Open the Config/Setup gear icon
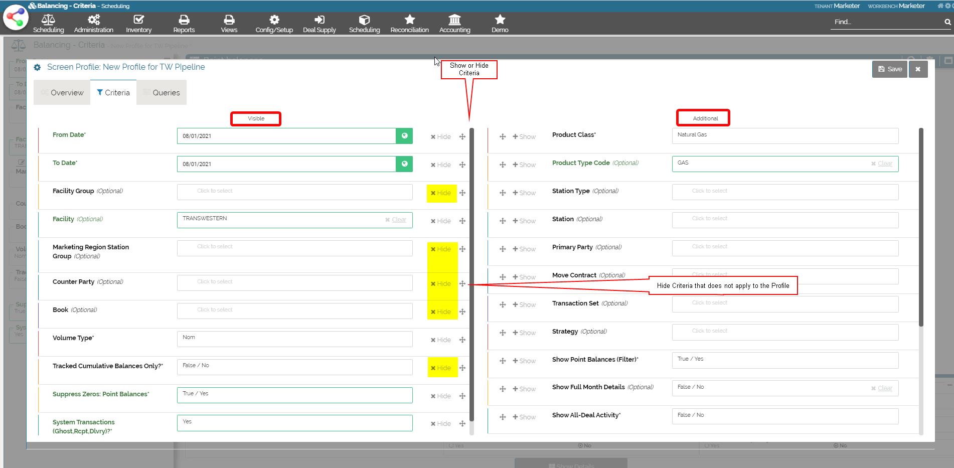Viewport: 954px width, 468px height. (x=274, y=20)
